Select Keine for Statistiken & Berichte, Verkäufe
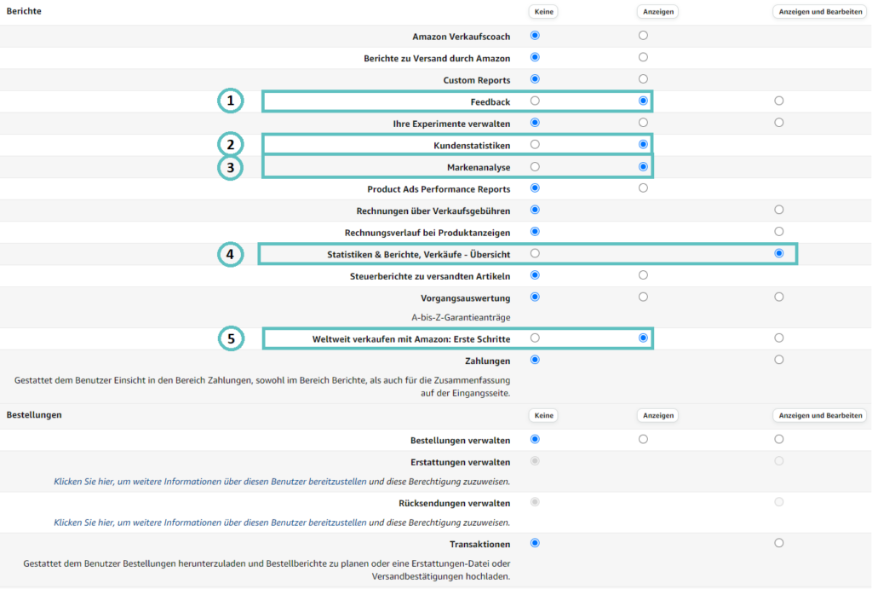The image size is (872, 589). click(x=535, y=253)
